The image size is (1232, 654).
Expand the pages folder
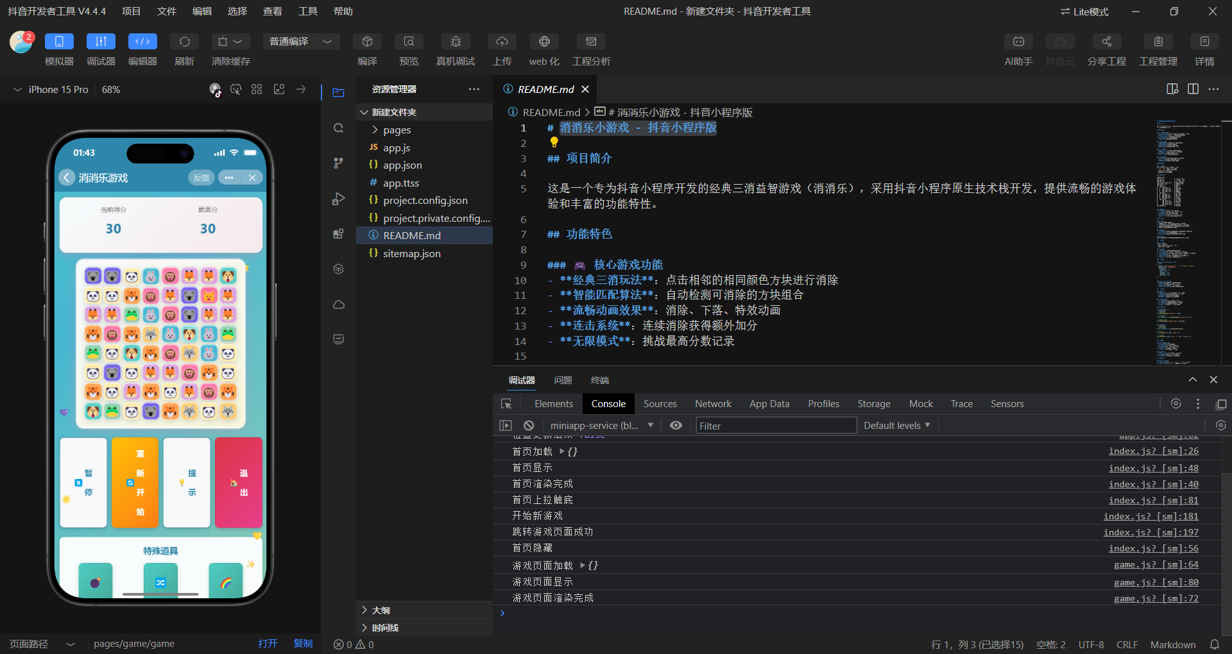click(424, 130)
